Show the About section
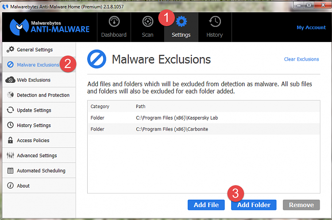 point(39,185)
